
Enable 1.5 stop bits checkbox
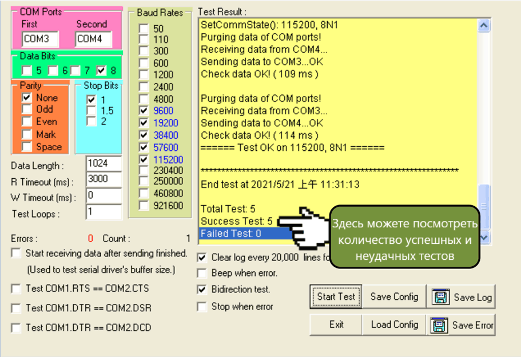[92, 110]
